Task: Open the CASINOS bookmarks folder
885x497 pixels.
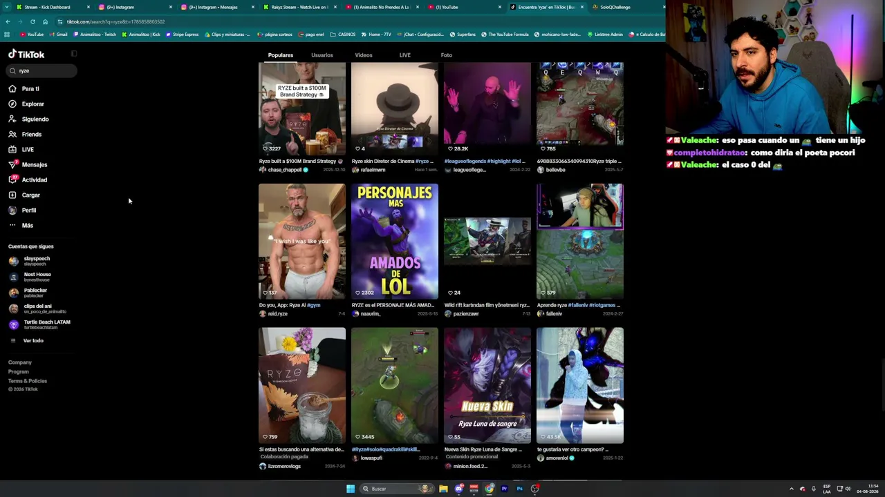Action: point(343,34)
